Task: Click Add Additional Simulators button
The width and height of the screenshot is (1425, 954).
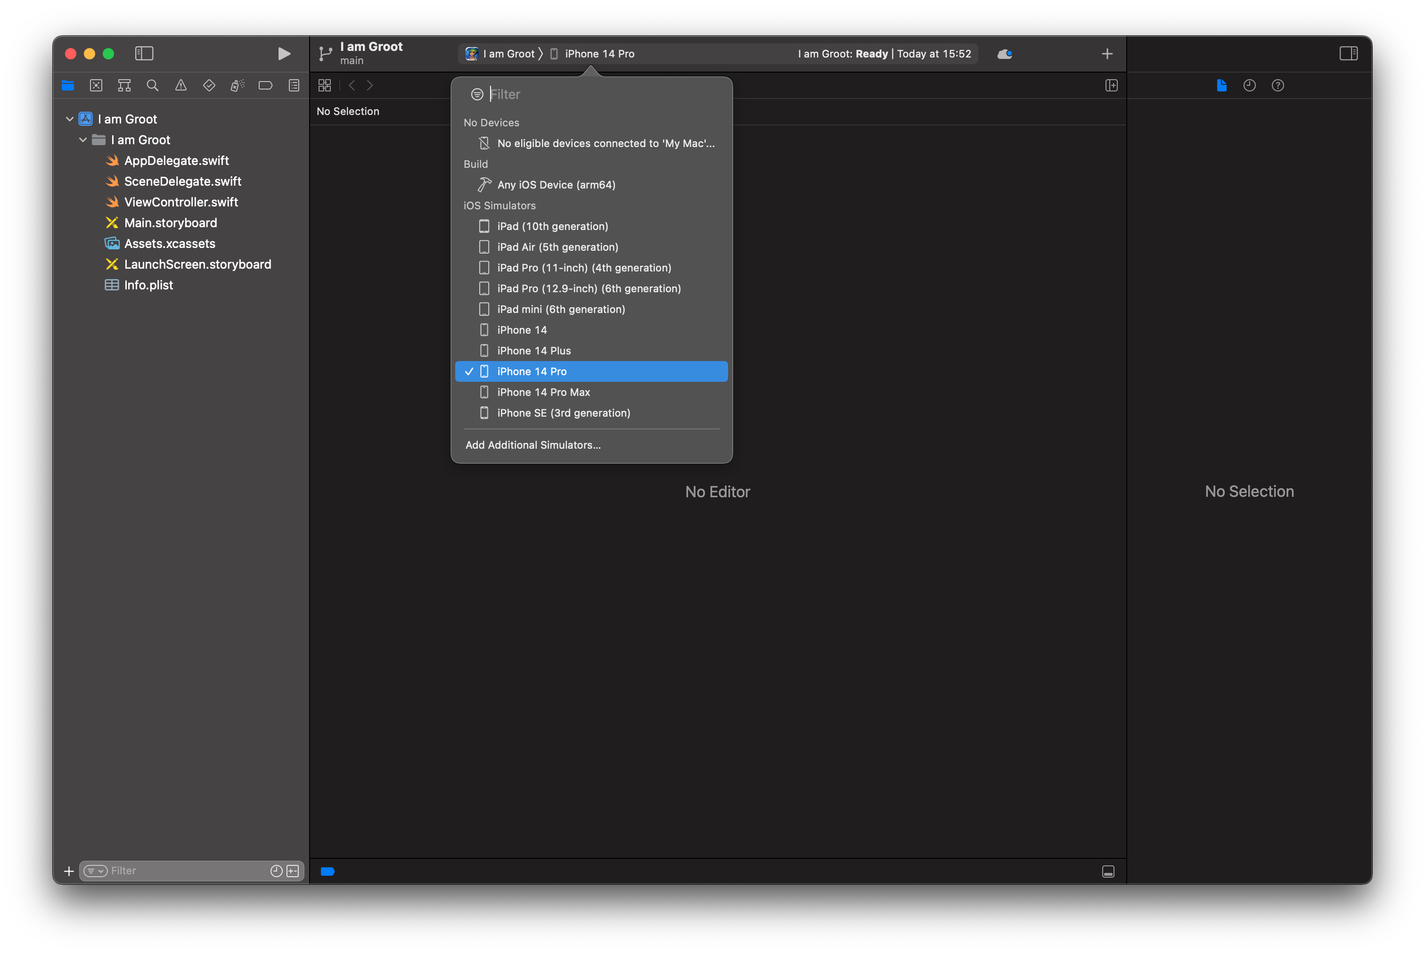Action: click(x=533, y=444)
